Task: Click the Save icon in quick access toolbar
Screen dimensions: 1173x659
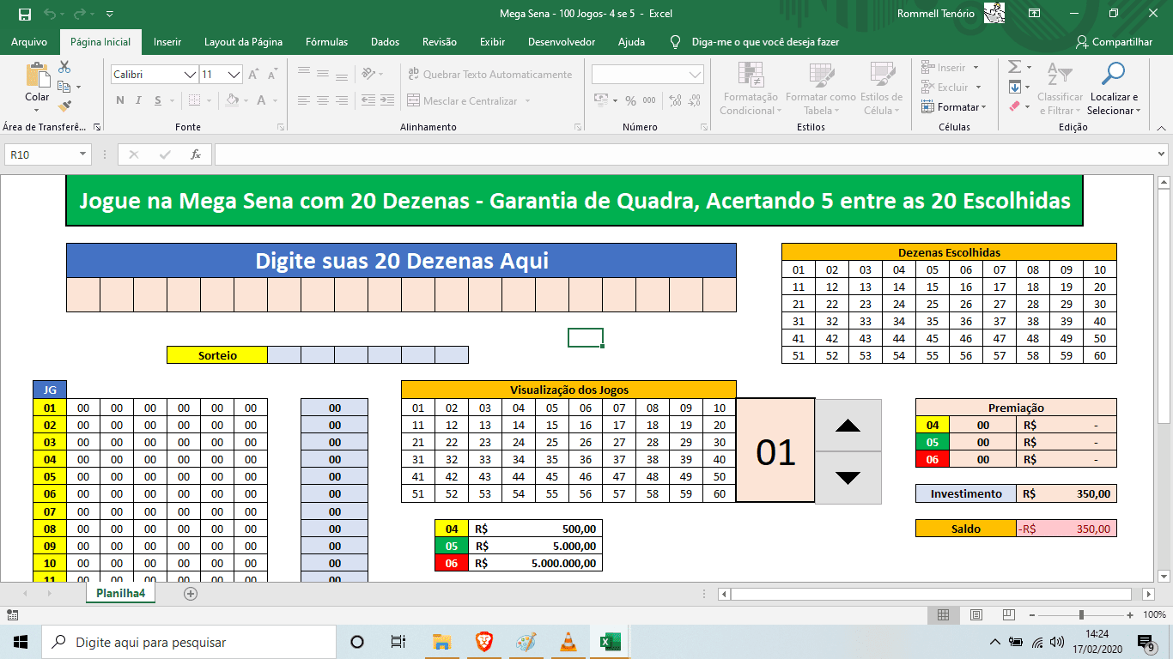Action: tap(24, 14)
